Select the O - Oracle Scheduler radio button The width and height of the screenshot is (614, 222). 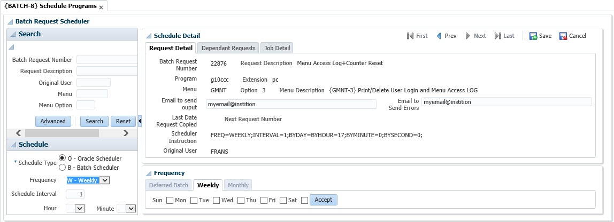click(63, 158)
